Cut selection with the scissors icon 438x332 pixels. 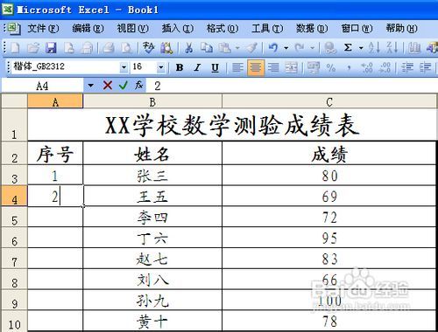click(x=189, y=48)
